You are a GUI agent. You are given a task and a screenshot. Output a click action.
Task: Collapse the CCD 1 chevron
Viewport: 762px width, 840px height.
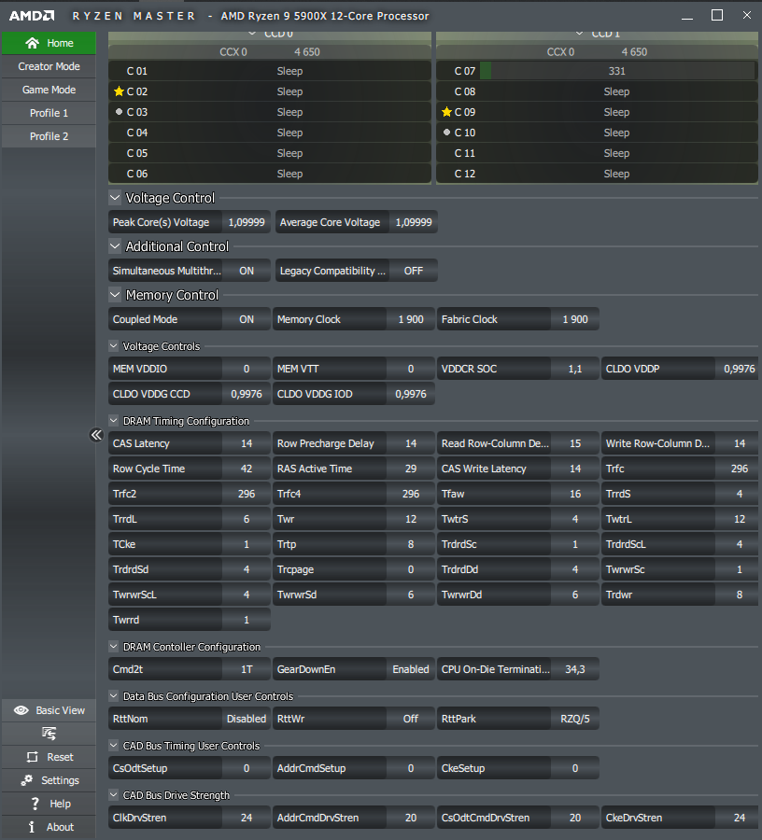[x=579, y=34]
